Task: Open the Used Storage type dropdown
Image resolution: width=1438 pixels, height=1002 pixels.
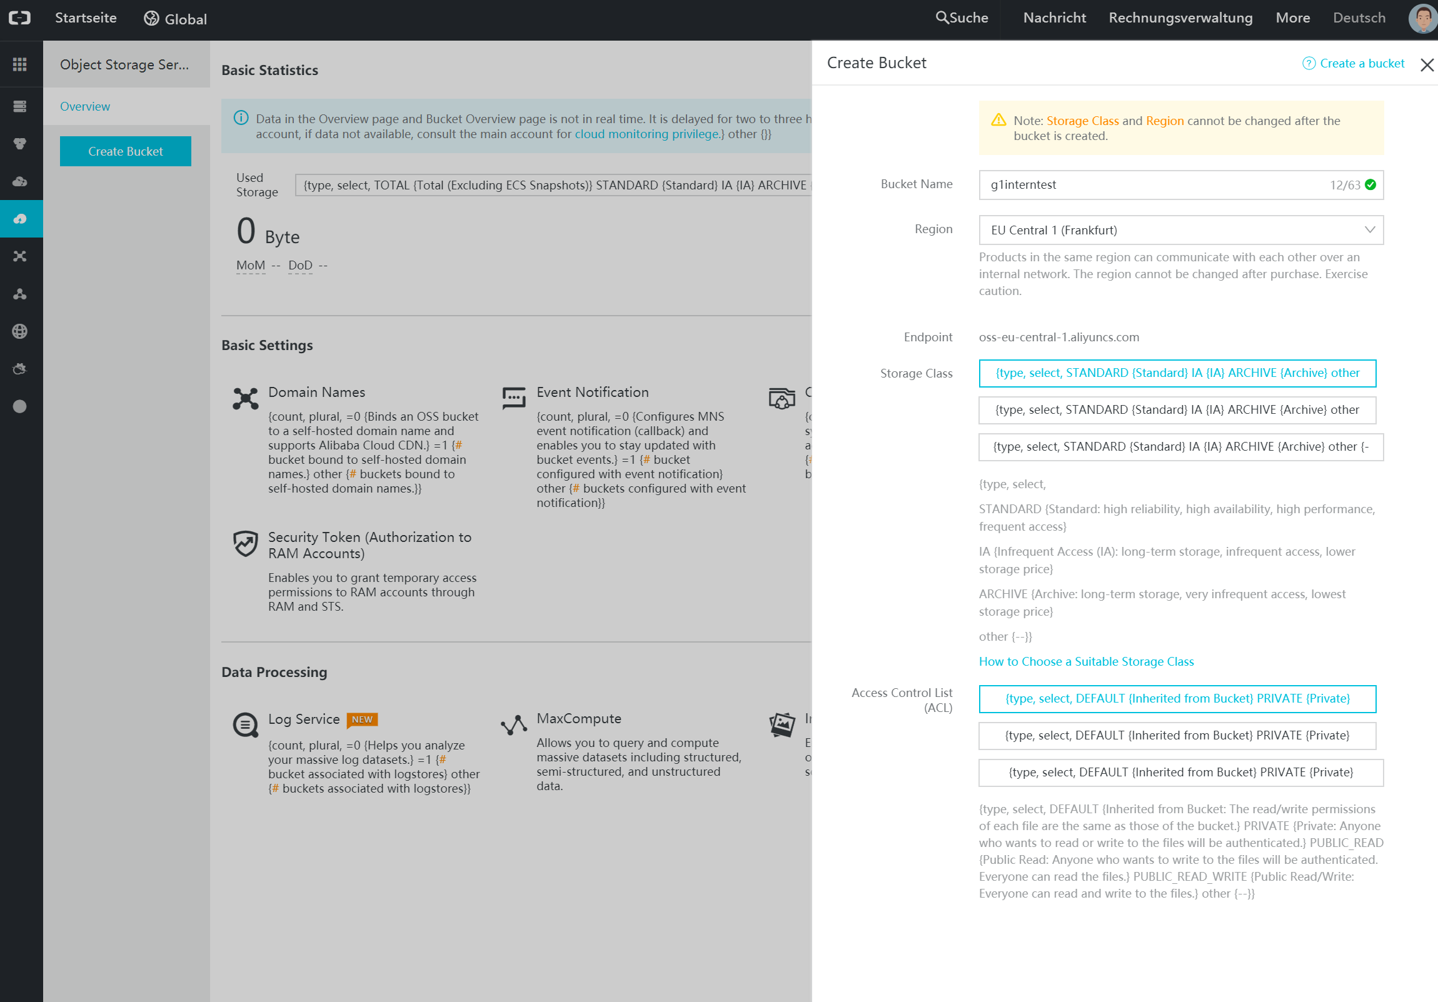Action: point(554,186)
